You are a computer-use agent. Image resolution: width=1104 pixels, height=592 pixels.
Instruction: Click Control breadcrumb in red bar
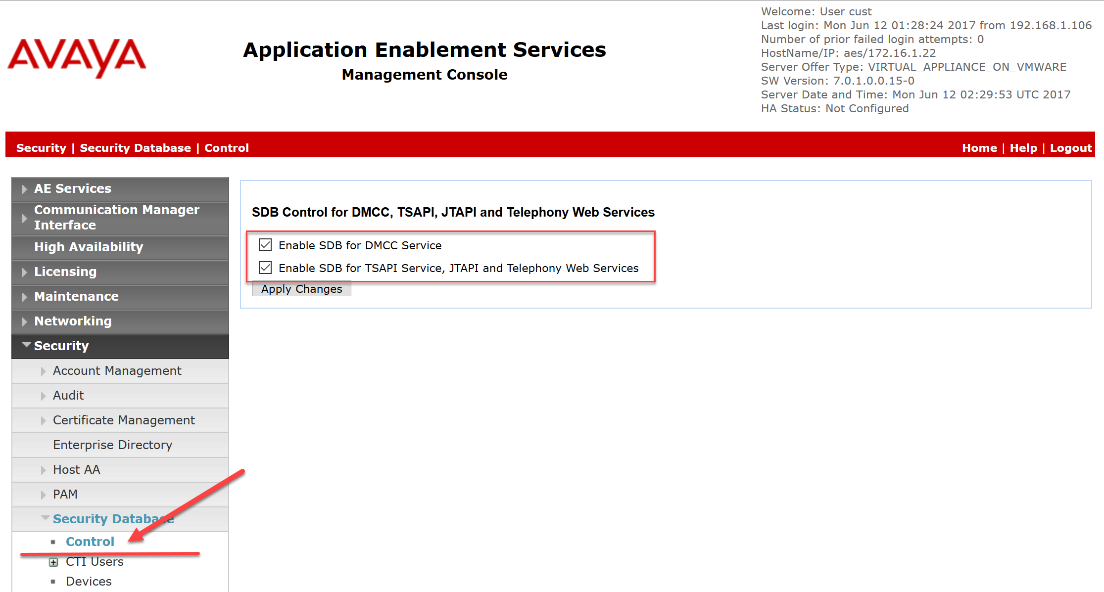coord(227,148)
